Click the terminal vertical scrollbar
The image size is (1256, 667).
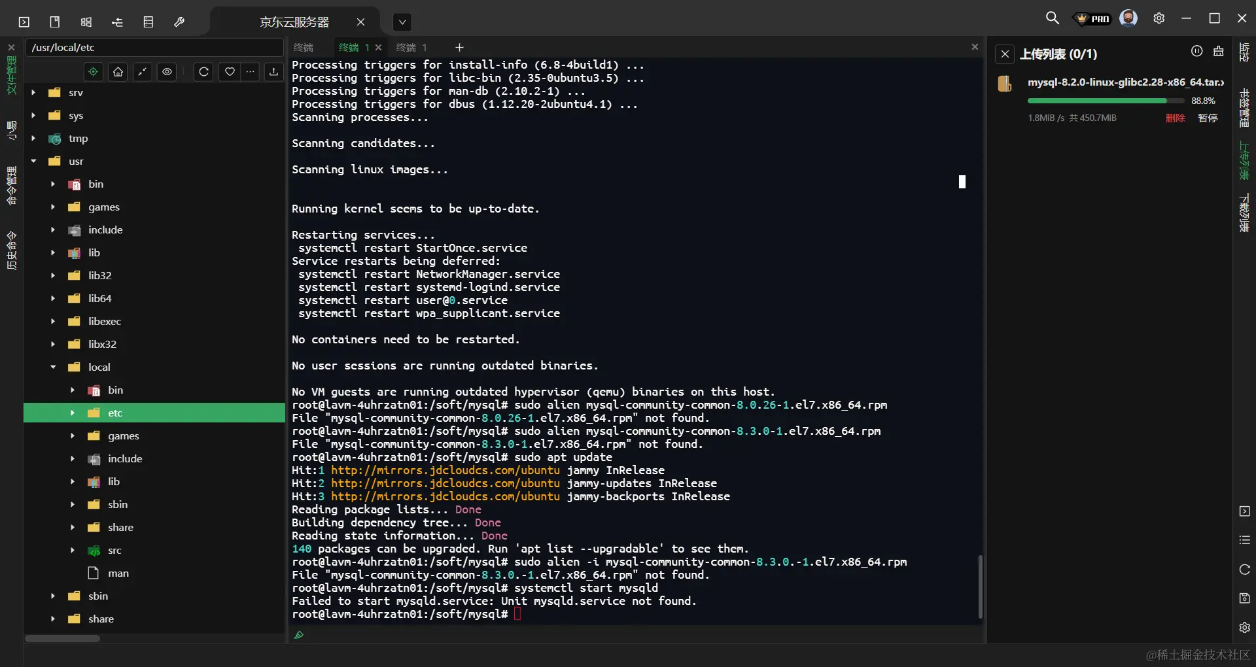(980, 587)
